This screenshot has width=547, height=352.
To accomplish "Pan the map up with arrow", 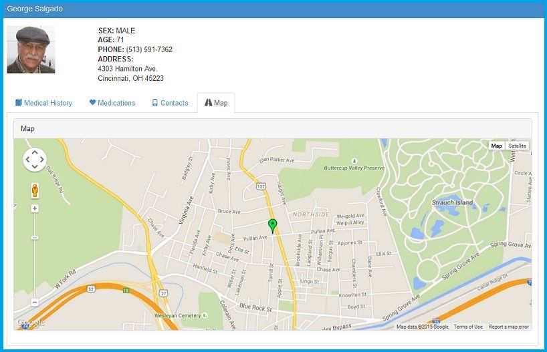I will [x=35, y=152].
